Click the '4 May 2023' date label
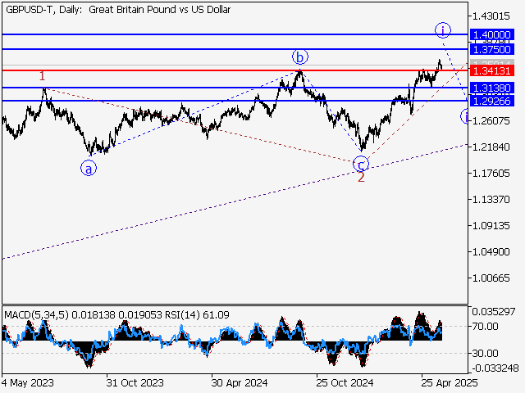The width and height of the screenshot is (525, 393). click(28, 382)
